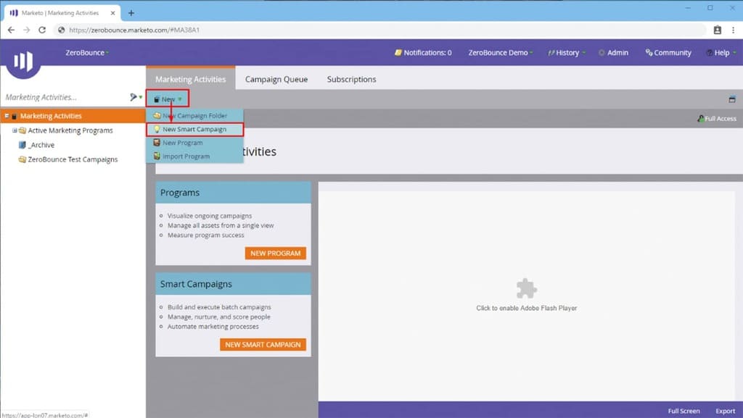The height and width of the screenshot is (418, 743).
Task: Click the browser address bar URL
Action: [134, 30]
